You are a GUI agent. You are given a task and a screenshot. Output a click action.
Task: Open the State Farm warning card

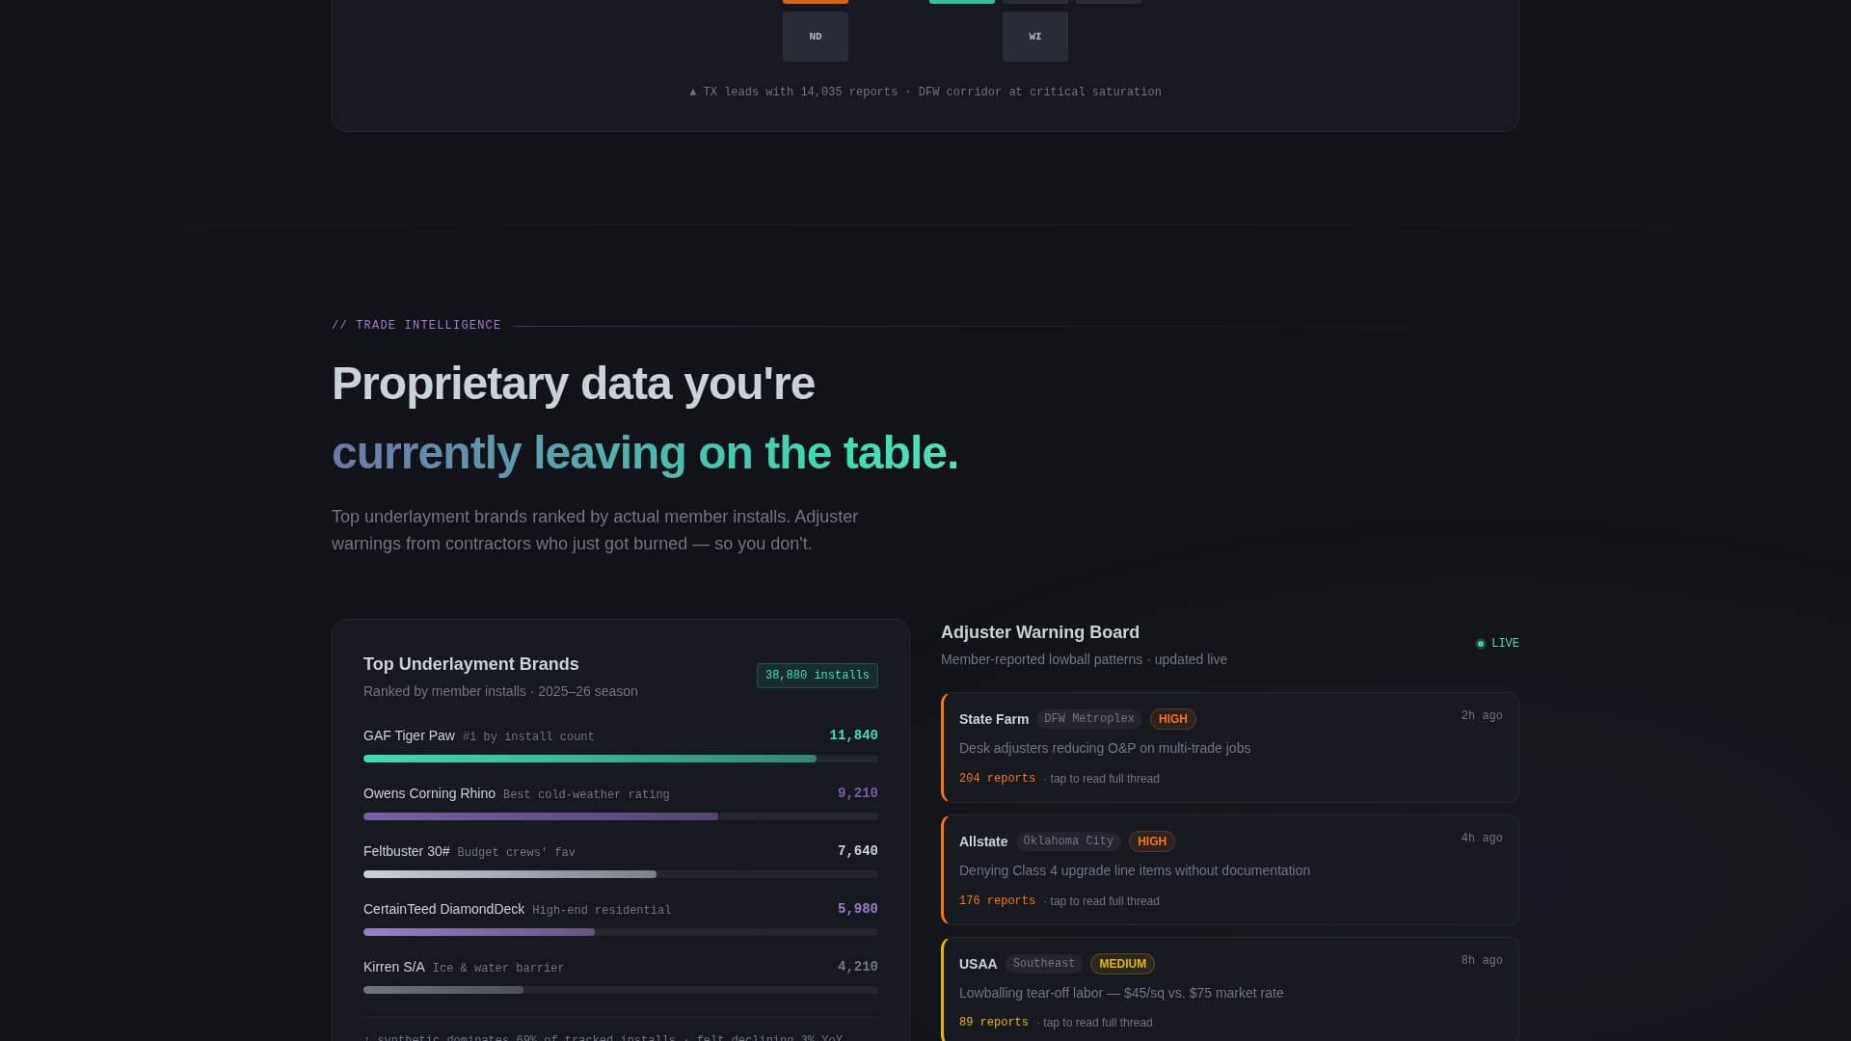click(x=1230, y=747)
